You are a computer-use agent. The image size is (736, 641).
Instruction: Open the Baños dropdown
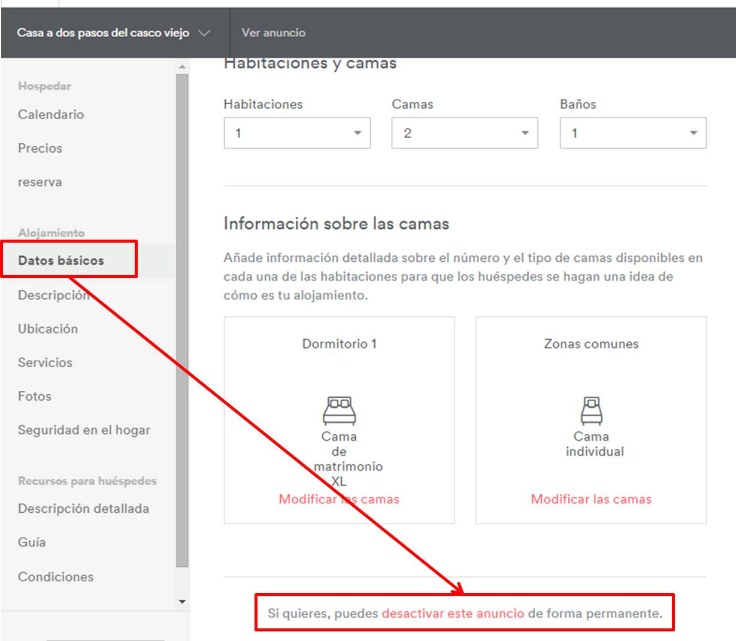[x=633, y=133]
